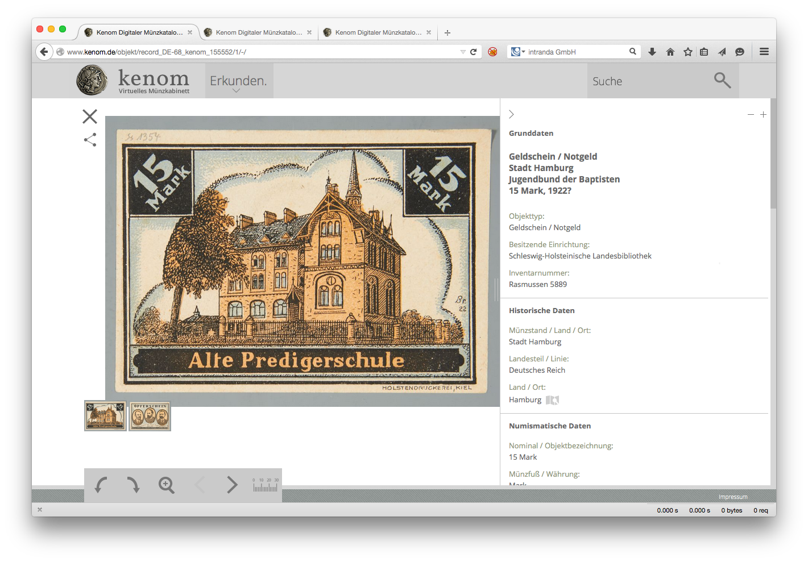Viewport: 808px width, 562px height.
Task: Click the kenom coin logo
Action: pyautogui.click(x=92, y=80)
